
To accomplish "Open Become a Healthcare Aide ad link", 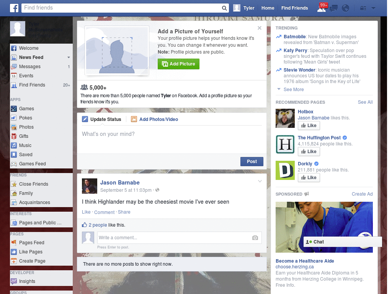I will [x=305, y=261].
